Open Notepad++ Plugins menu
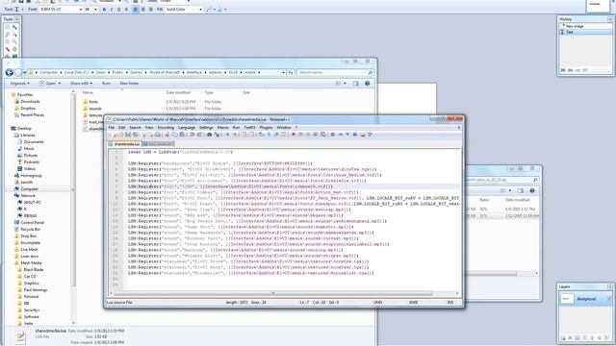616x346 pixels. (266, 128)
